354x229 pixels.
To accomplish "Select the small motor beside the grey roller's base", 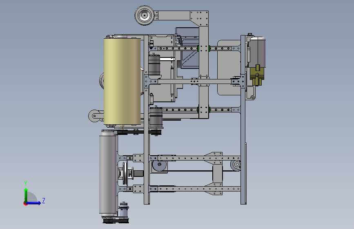I will [124, 209].
